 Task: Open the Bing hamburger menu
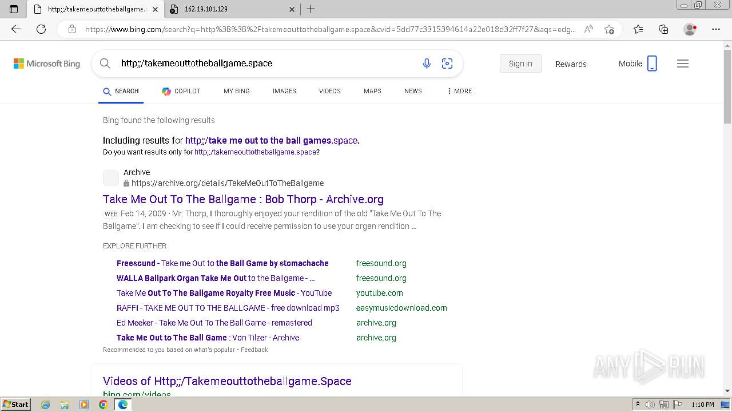coord(683,64)
